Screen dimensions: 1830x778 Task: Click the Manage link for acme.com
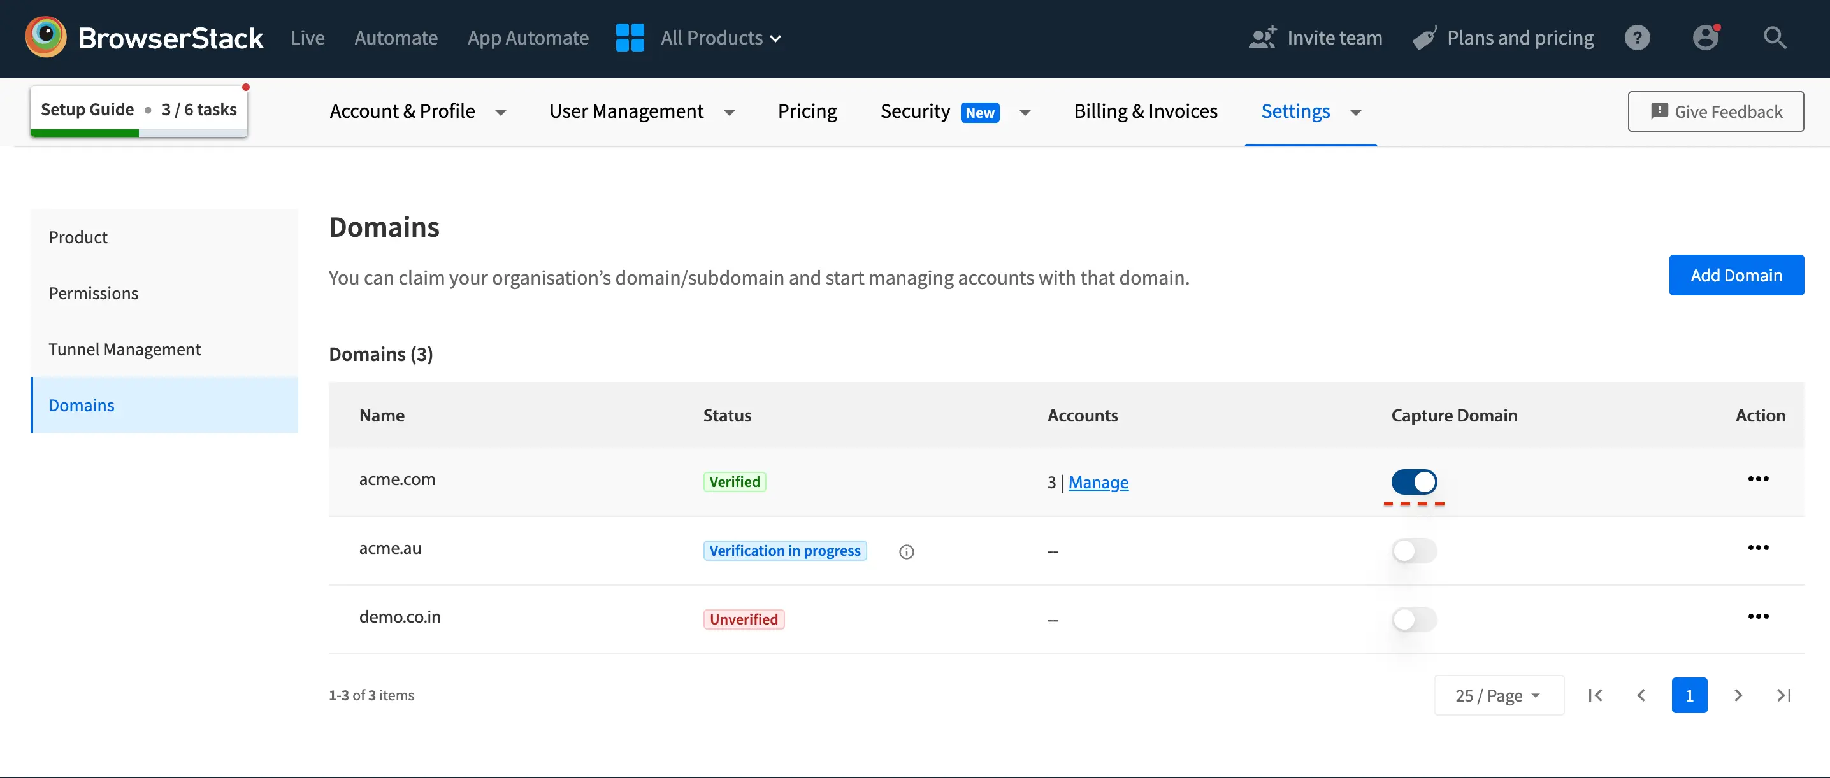click(x=1098, y=483)
